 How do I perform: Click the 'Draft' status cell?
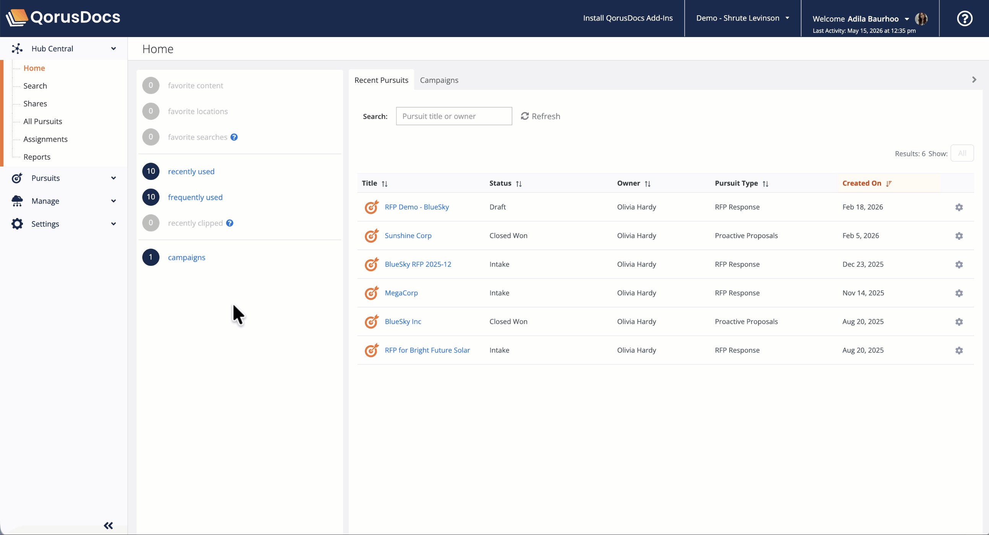497,207
